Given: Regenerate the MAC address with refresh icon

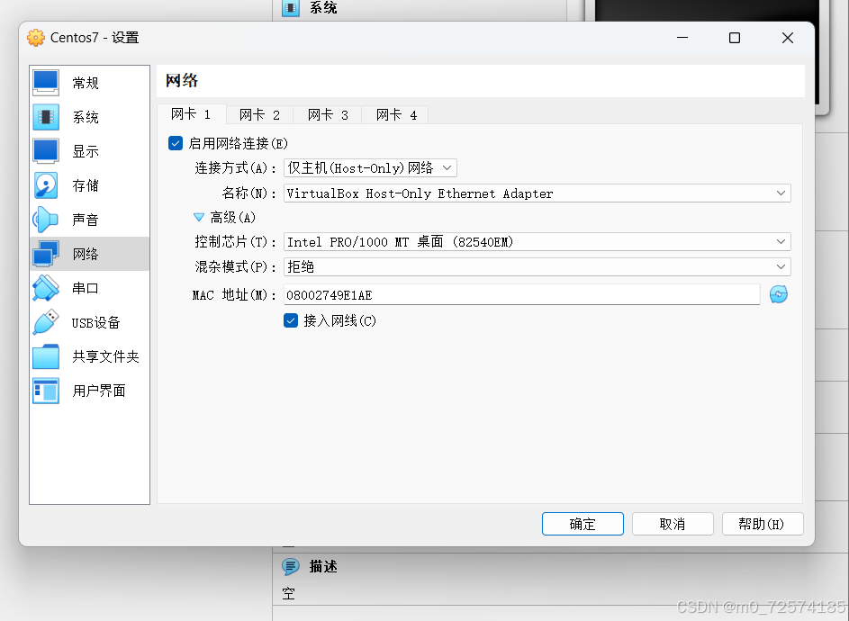Looking at the screenshot, I should tap(779, 294).
